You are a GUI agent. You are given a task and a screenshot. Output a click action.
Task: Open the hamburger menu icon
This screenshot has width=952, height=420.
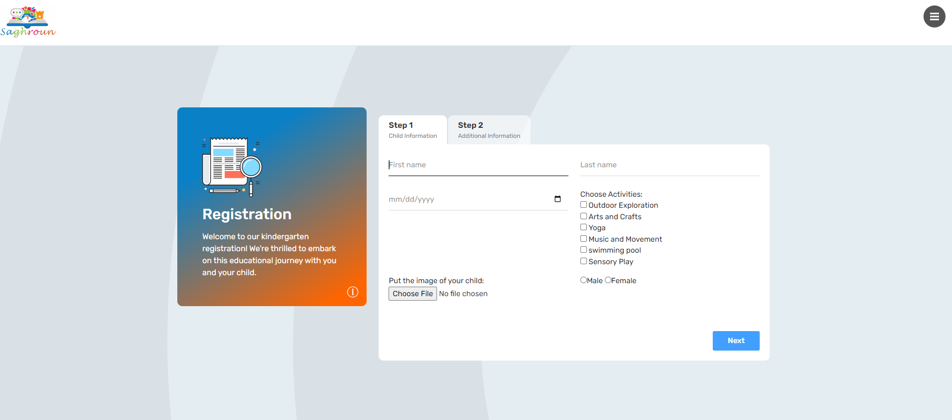(x=934, y=16)
